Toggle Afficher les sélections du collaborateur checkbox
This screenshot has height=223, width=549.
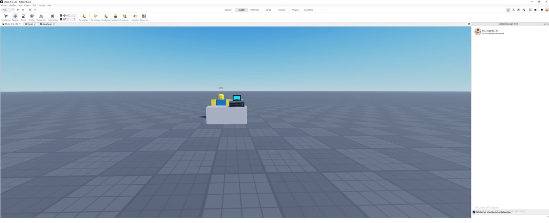tap(474, 212)
